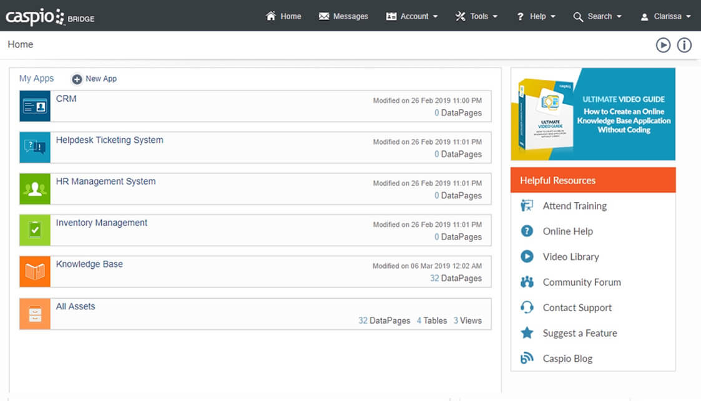Open the All Assets cabinet icon
701x401 pixels.
(35, 314)
